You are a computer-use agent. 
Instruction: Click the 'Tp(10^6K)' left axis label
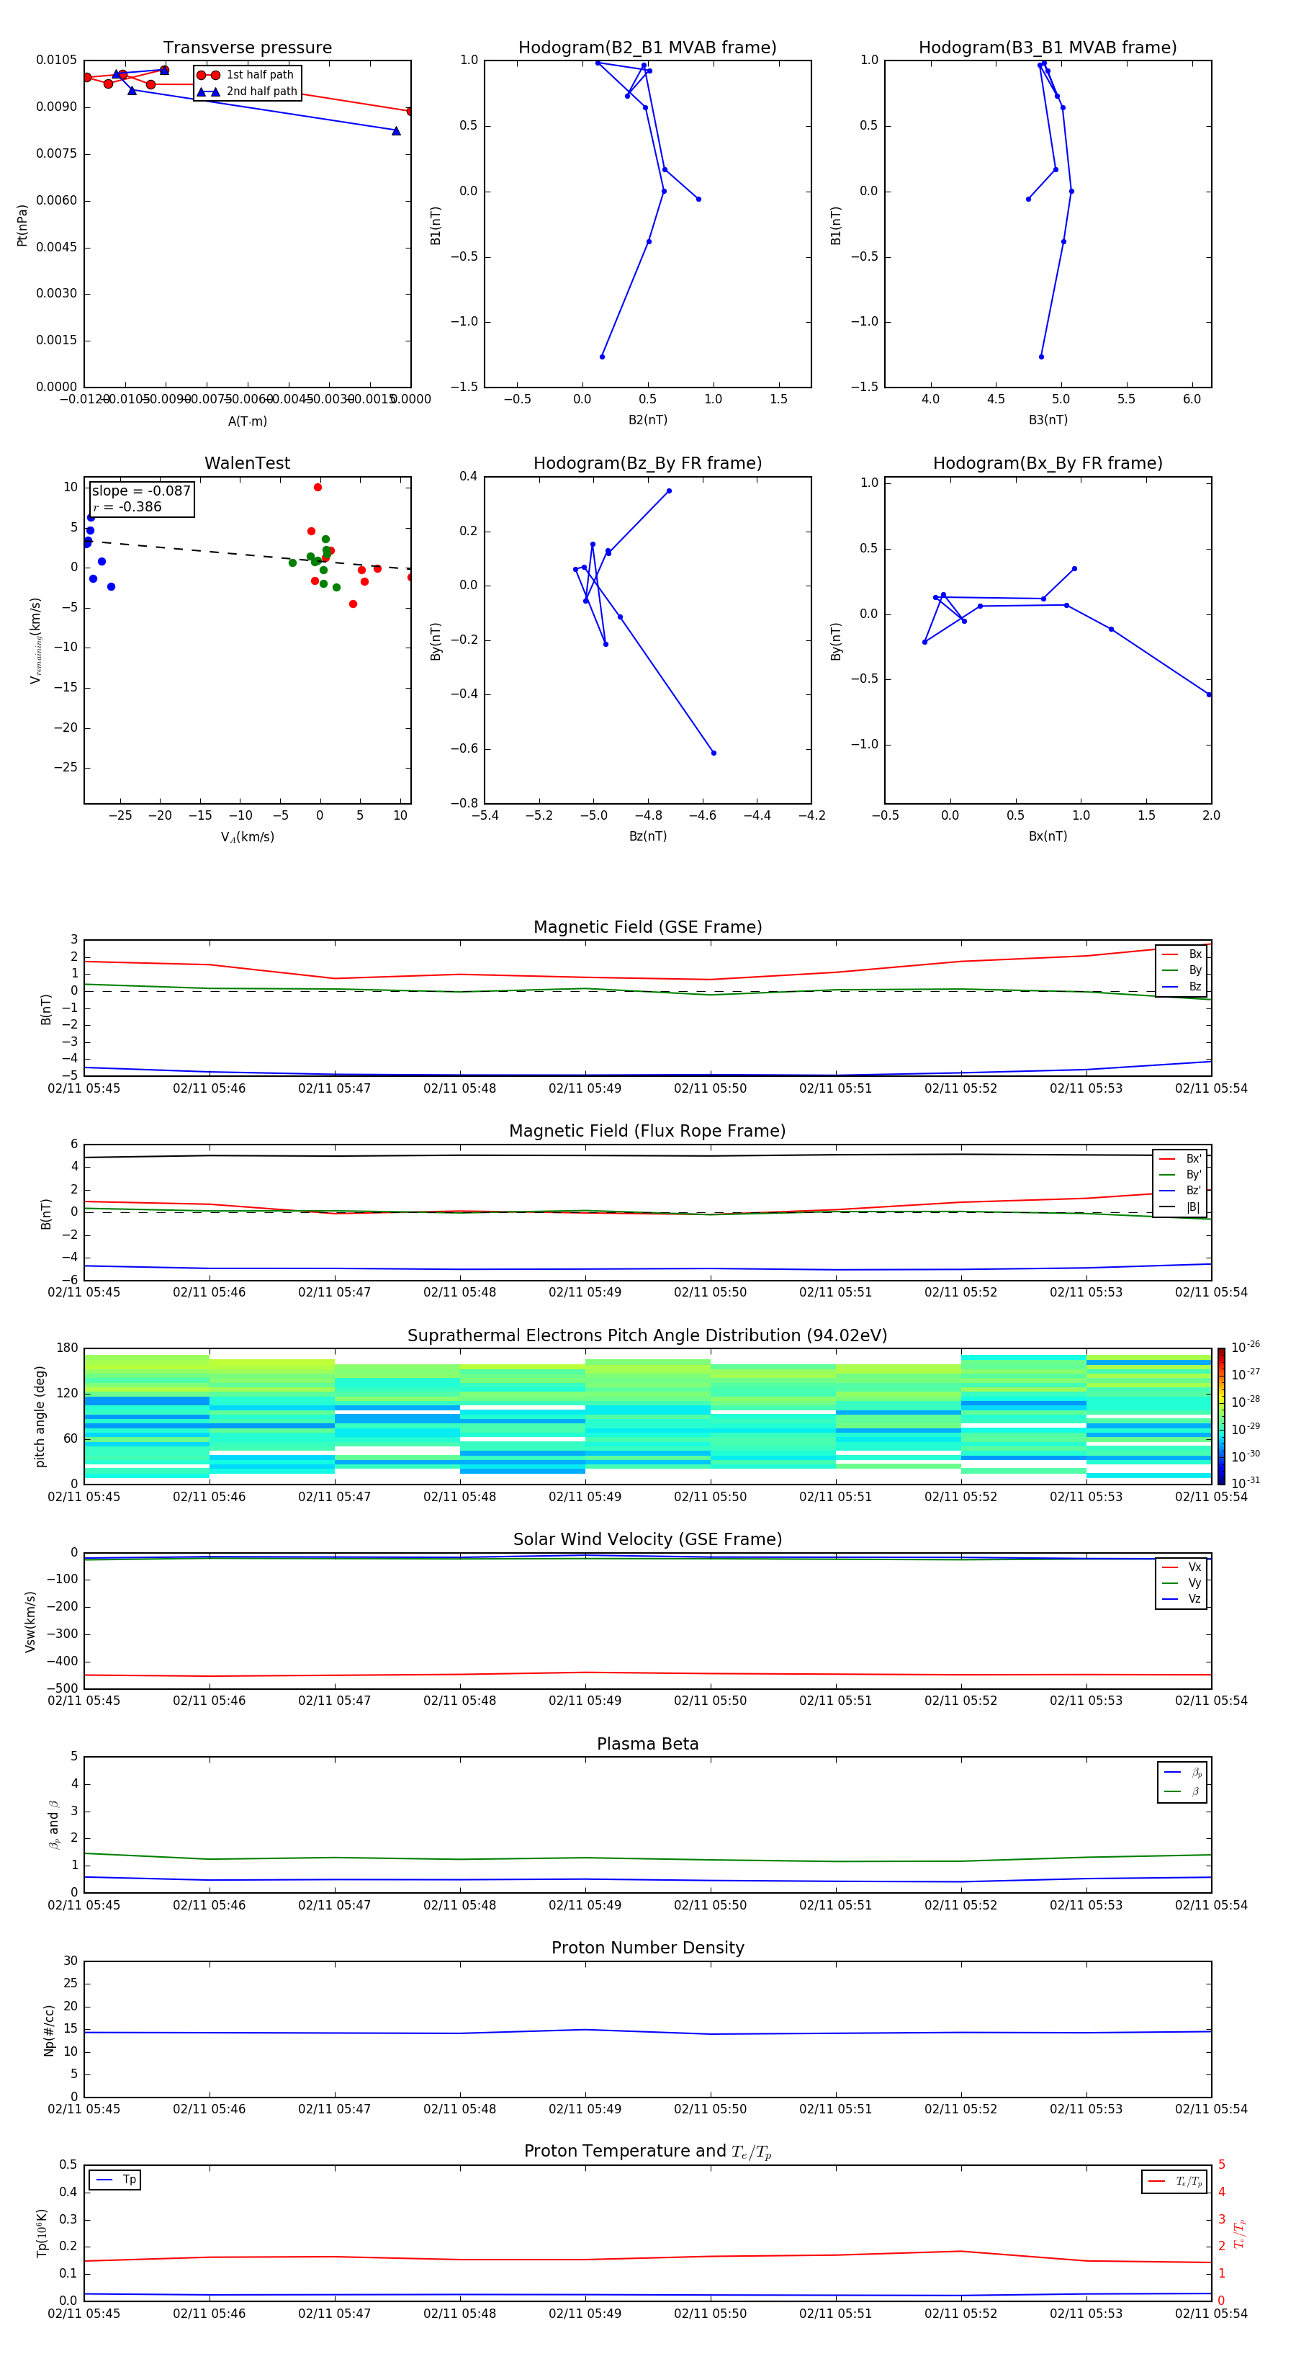click(x=42, y=2233)
